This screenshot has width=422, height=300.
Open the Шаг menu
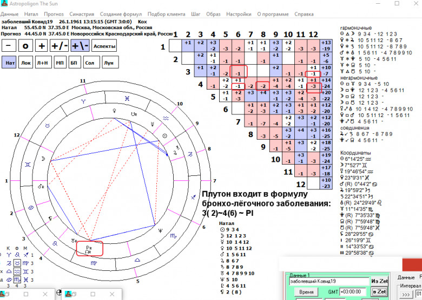[x=196, y=14]
